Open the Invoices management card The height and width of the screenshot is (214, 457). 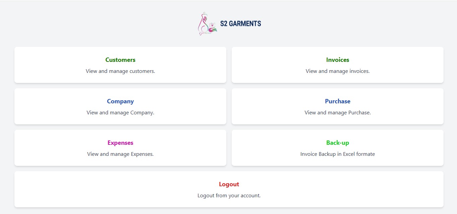point(337,65)
